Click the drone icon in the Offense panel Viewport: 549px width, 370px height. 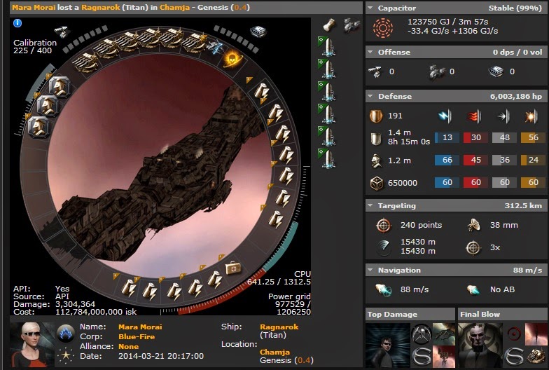click(x=438, y=71)
